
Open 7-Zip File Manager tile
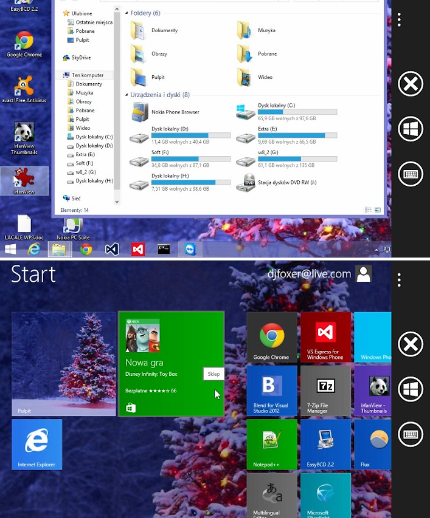click(326, 391)
